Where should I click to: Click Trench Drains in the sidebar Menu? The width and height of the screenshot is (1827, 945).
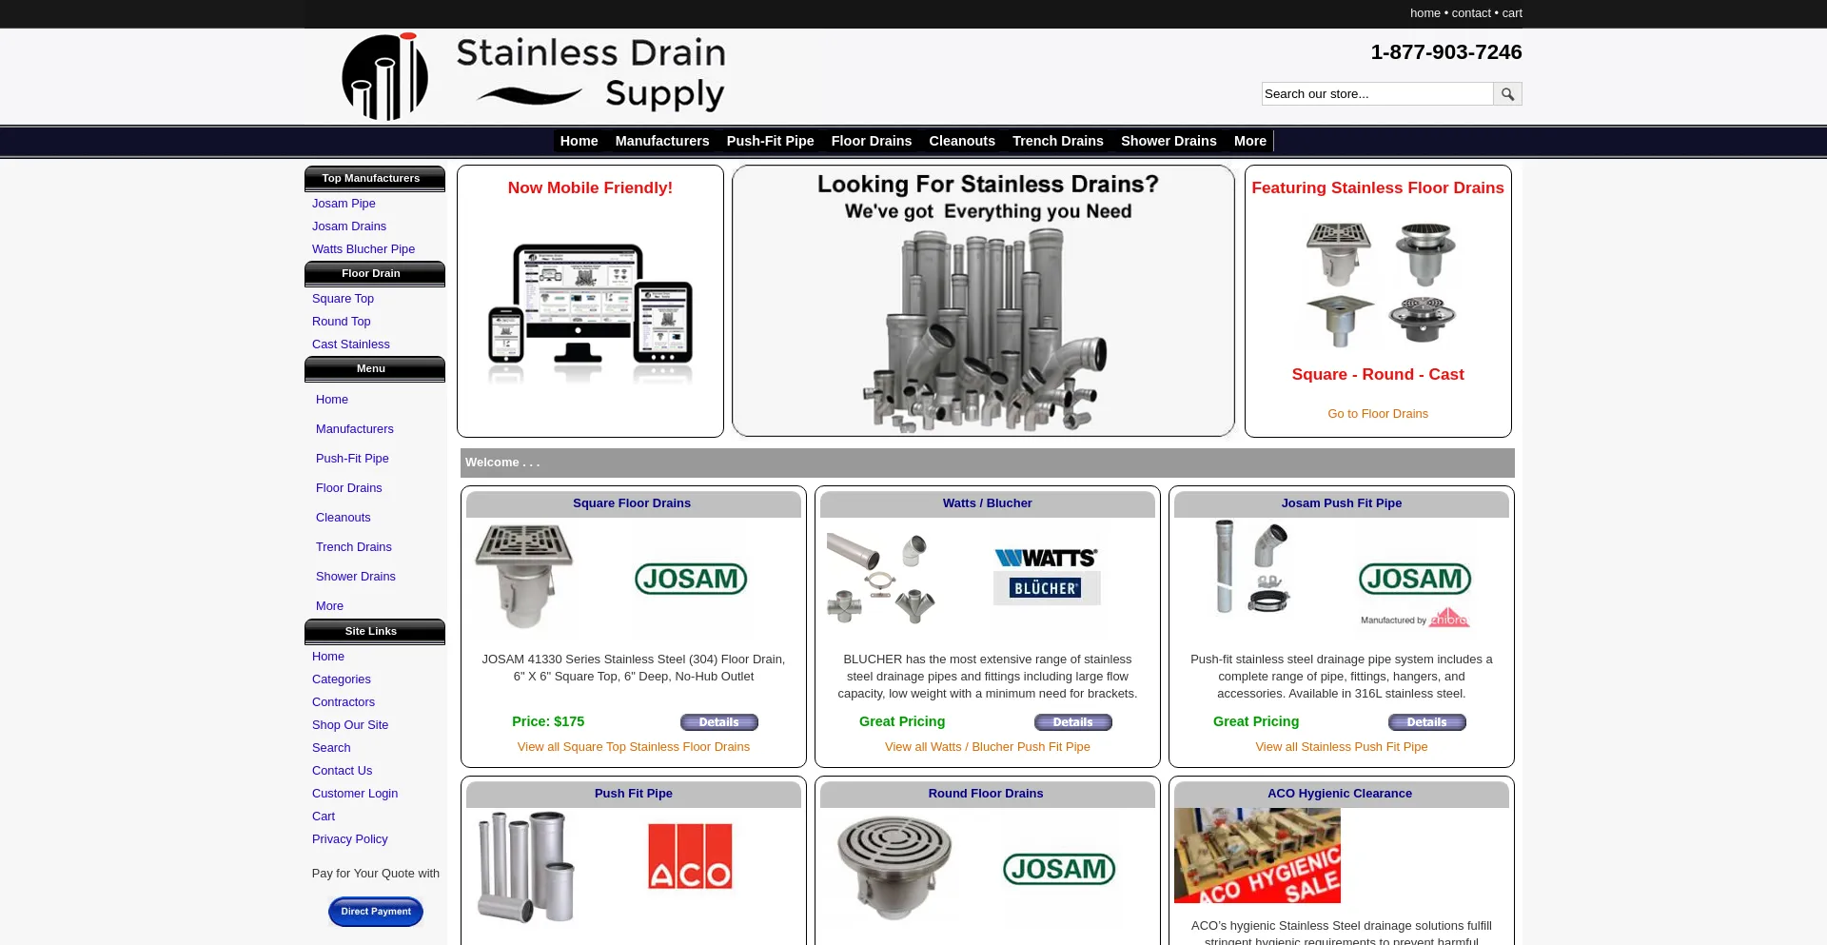(x=354, y=547)
